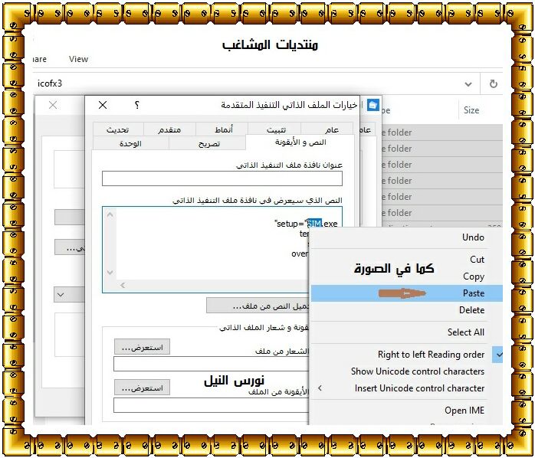Open the dropdown in the background dialog
This screenshot has width=535, height=458.
tap(60, 294)
